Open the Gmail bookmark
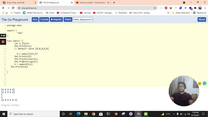 (x=50, y=13)
